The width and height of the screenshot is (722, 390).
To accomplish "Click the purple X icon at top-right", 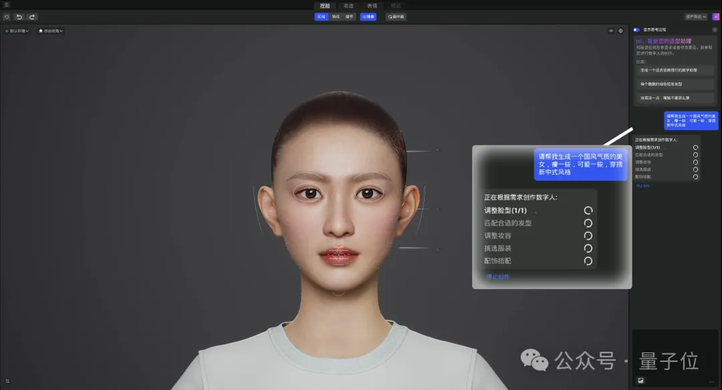I will pyautogui.click(x=716, y=17).
